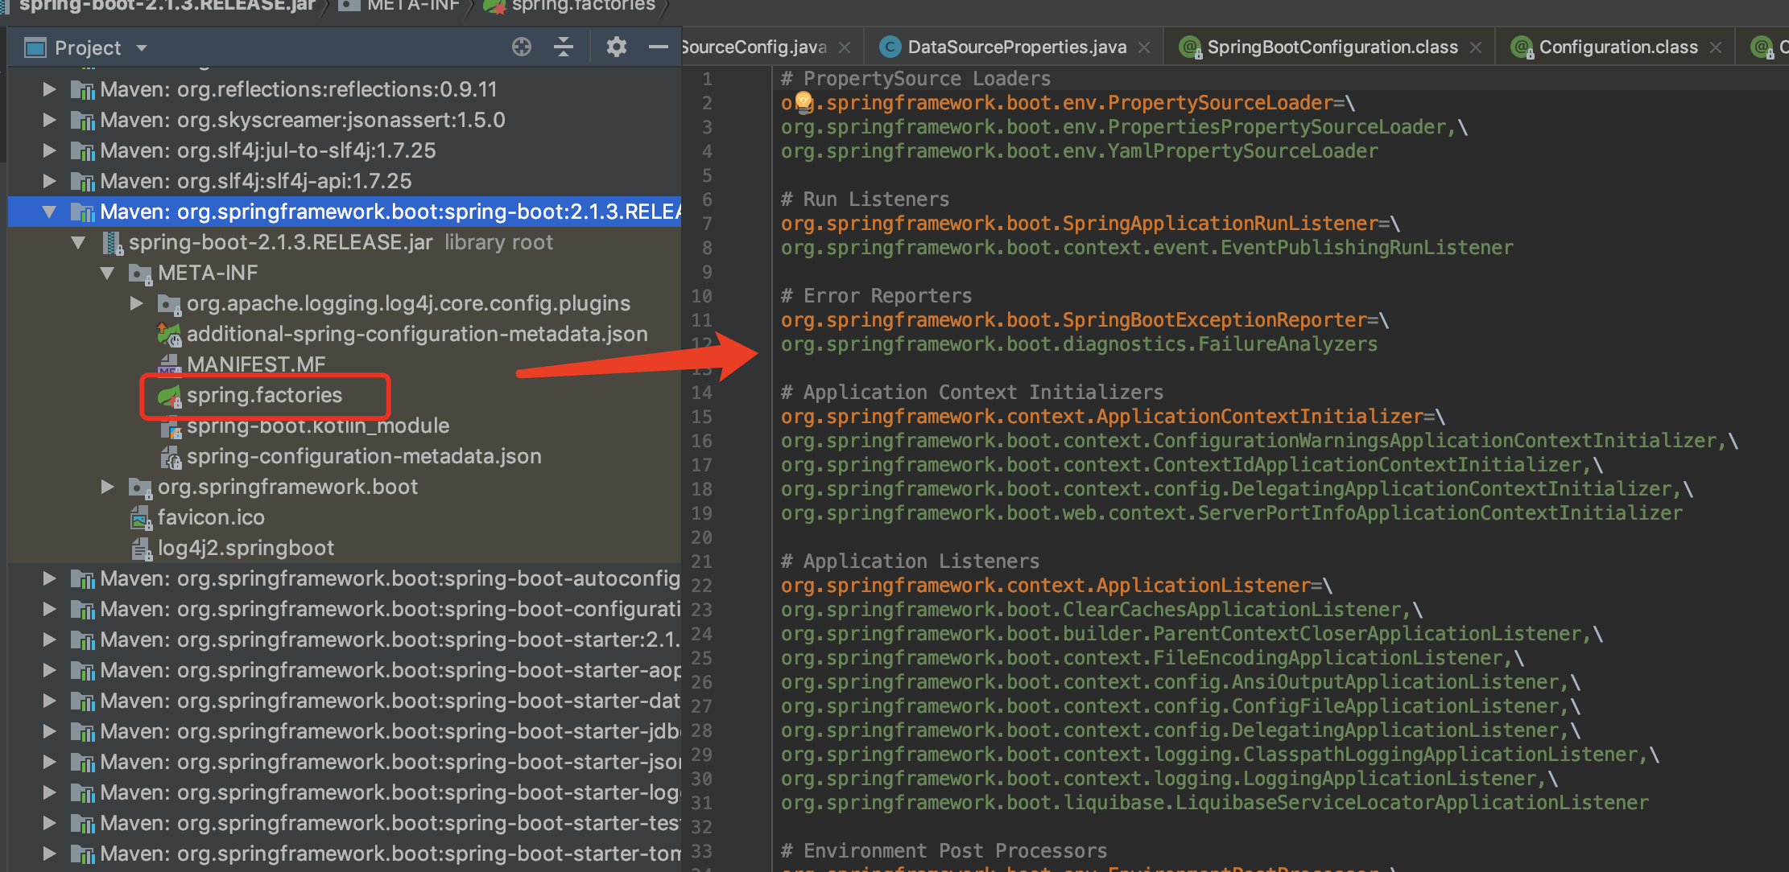The image size is (1789, 872).
Task: Click the spring.factories leaf file icon
Action: [170, 396]
